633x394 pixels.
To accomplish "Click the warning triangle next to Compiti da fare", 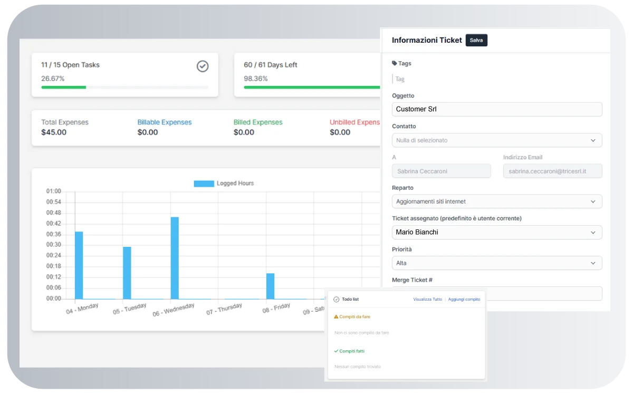I will coord(336,317).
